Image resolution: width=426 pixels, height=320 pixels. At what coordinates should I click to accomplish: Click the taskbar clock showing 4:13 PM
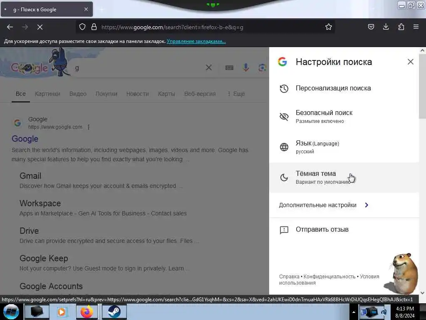(405, 312)
